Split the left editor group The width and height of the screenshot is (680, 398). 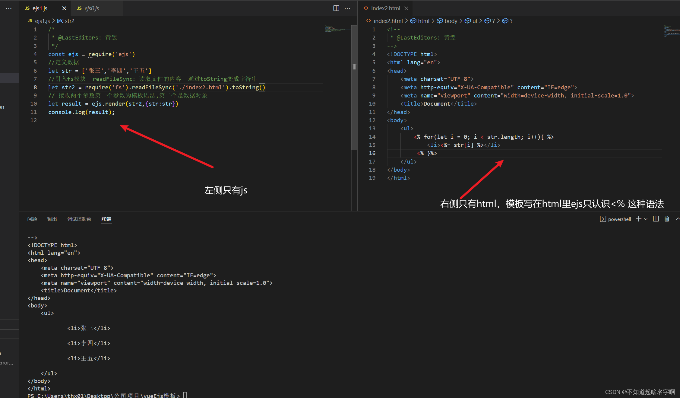coord(336,8)
